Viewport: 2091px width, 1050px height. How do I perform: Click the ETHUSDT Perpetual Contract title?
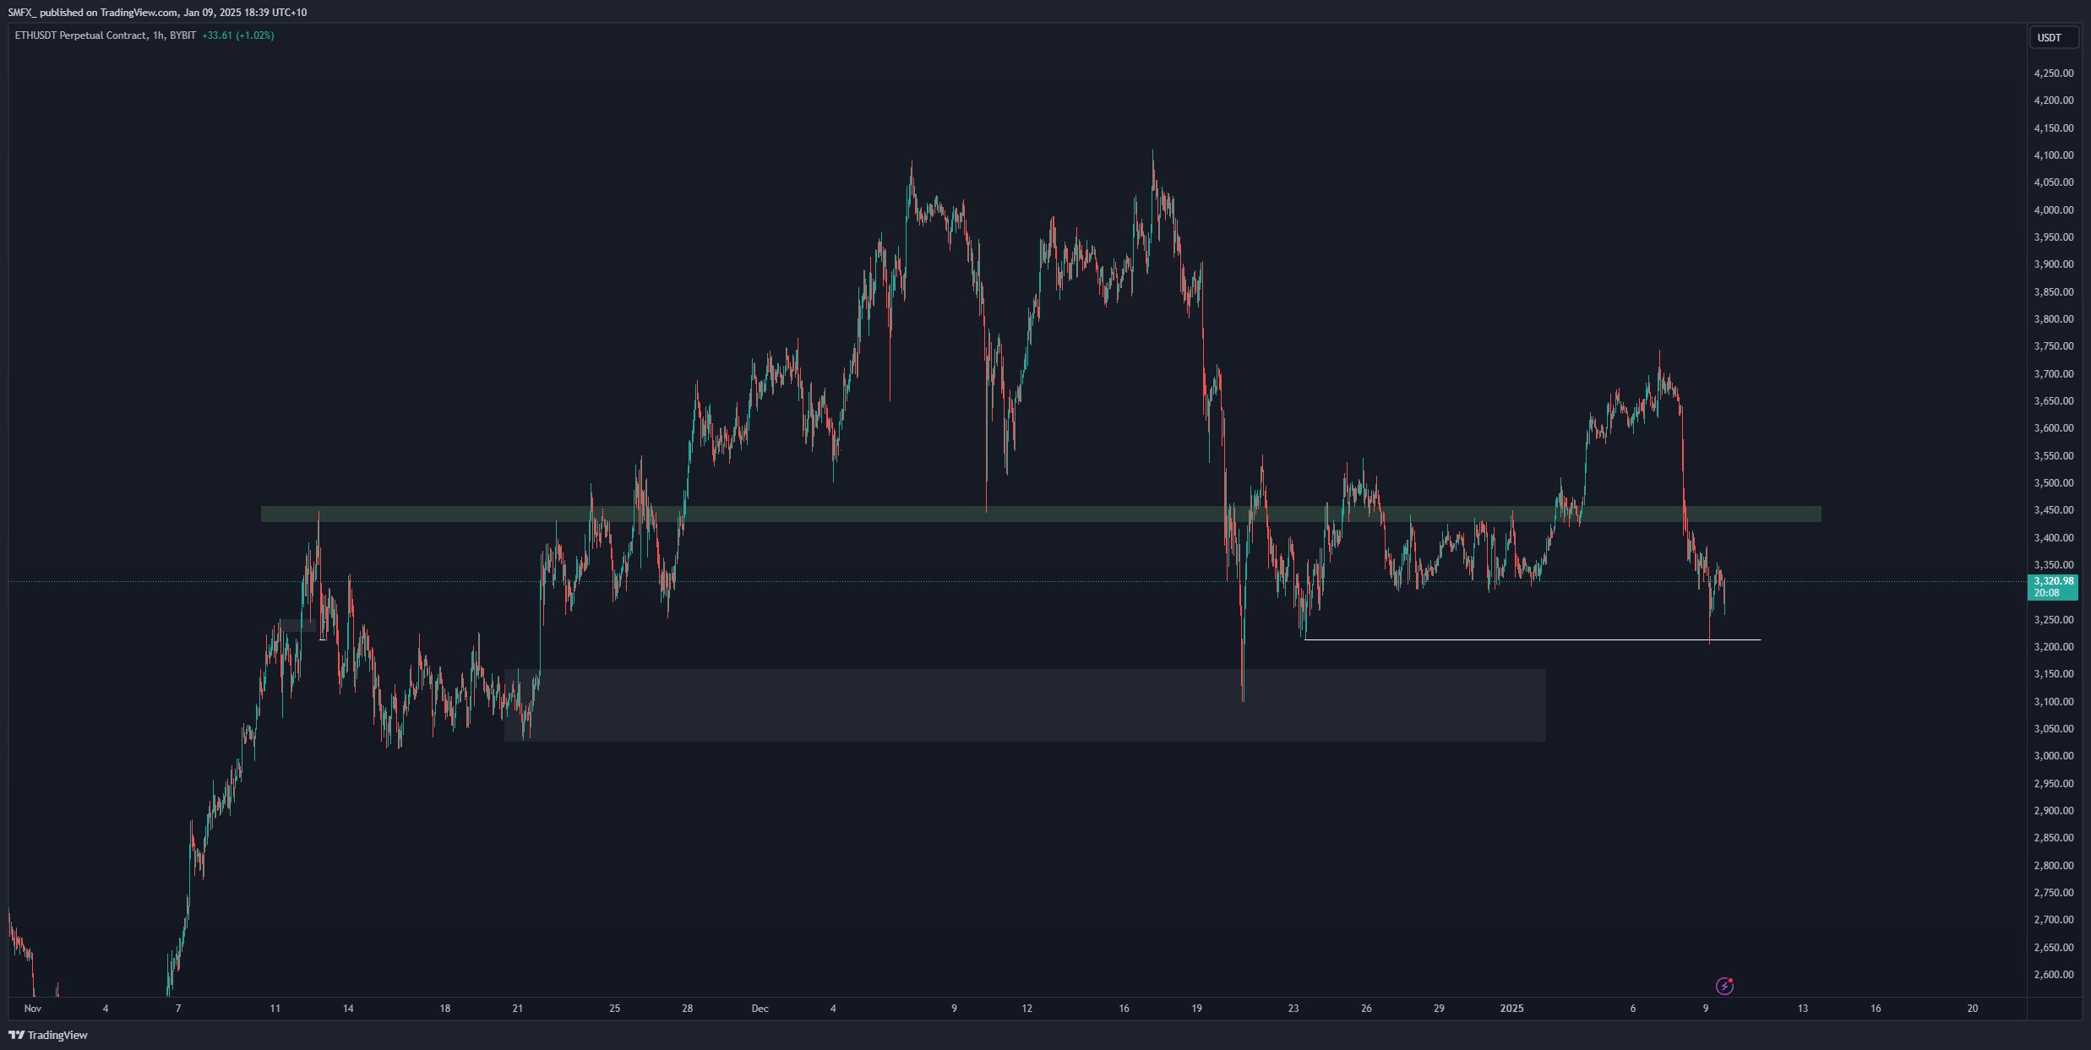click(80, 35)
